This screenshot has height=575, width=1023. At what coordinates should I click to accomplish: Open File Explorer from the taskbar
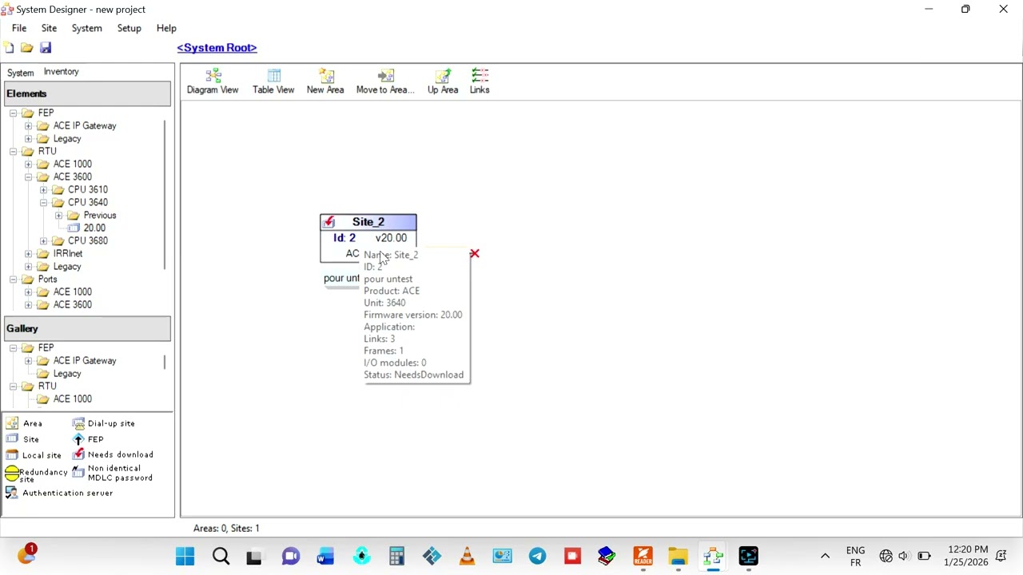click(678, 556)
